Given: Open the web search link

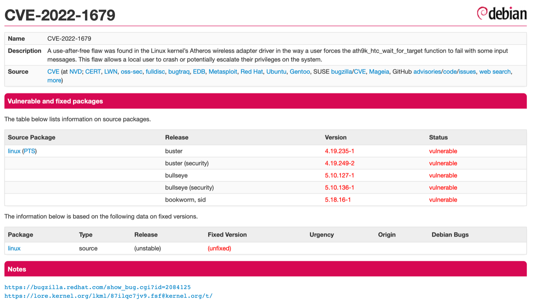Looking at the screenshot, I should pos(495,71).
